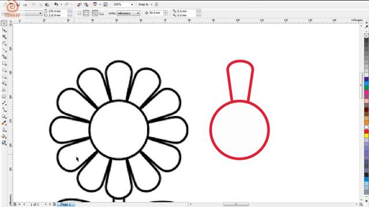Select the Shape edit tool
This screenshot has height=207, width=369.
click(x=4, y=30)
